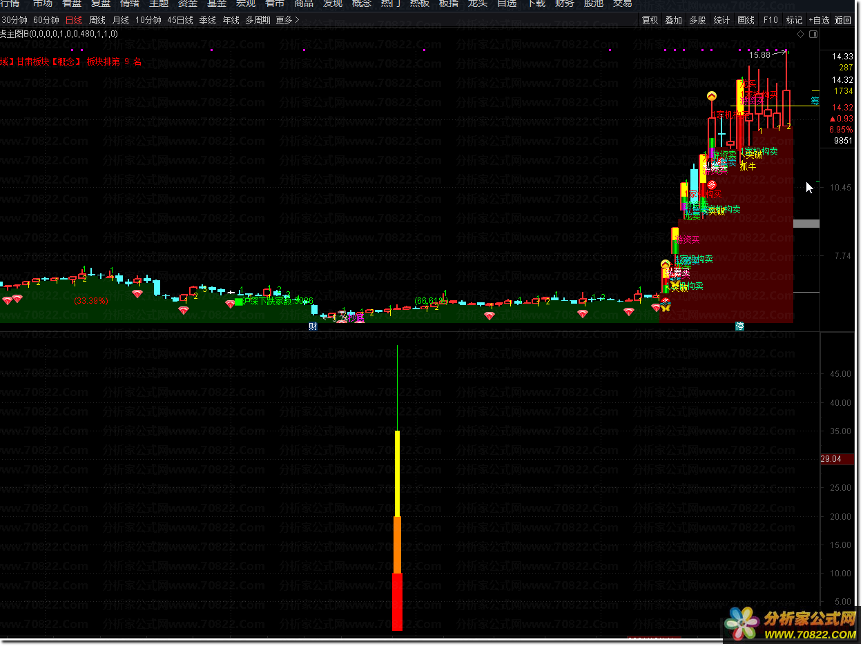Click the diamond icon above the price axis

800,34
